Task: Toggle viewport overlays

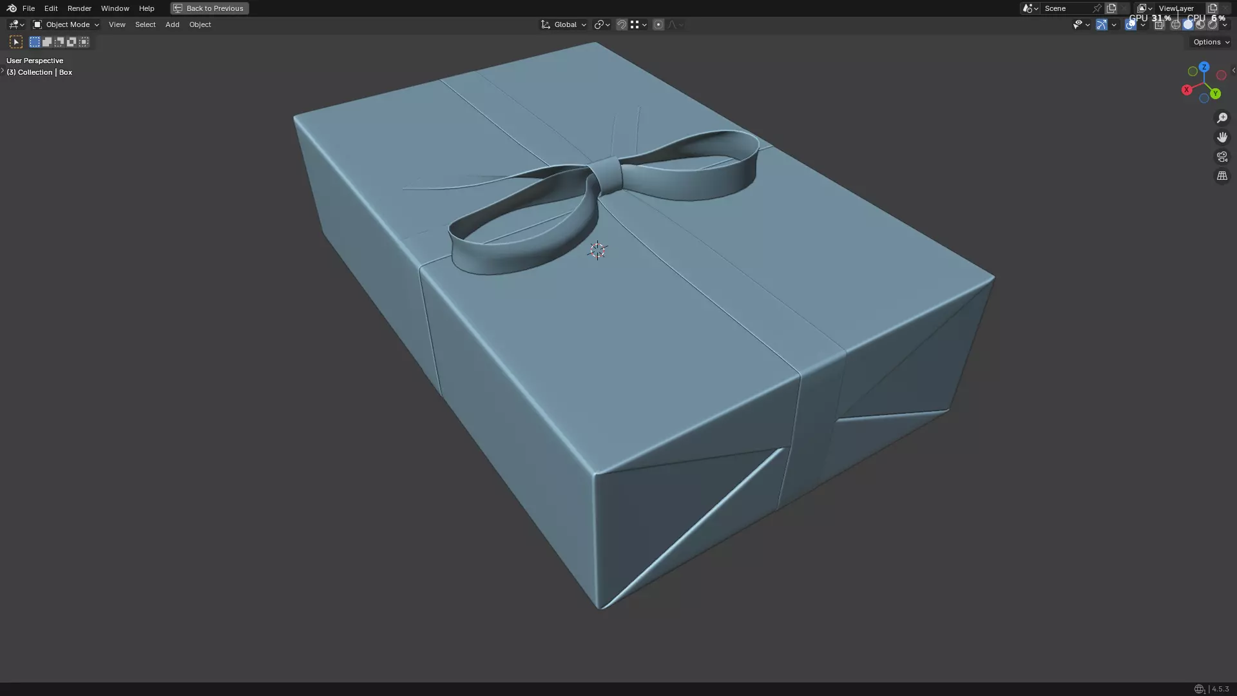Action: pyautogui.click(x=1131, y=24)
